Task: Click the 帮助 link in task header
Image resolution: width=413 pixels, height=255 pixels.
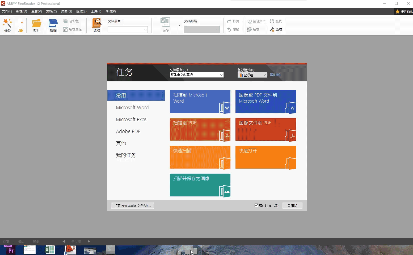Action: (x=275, y=75)
